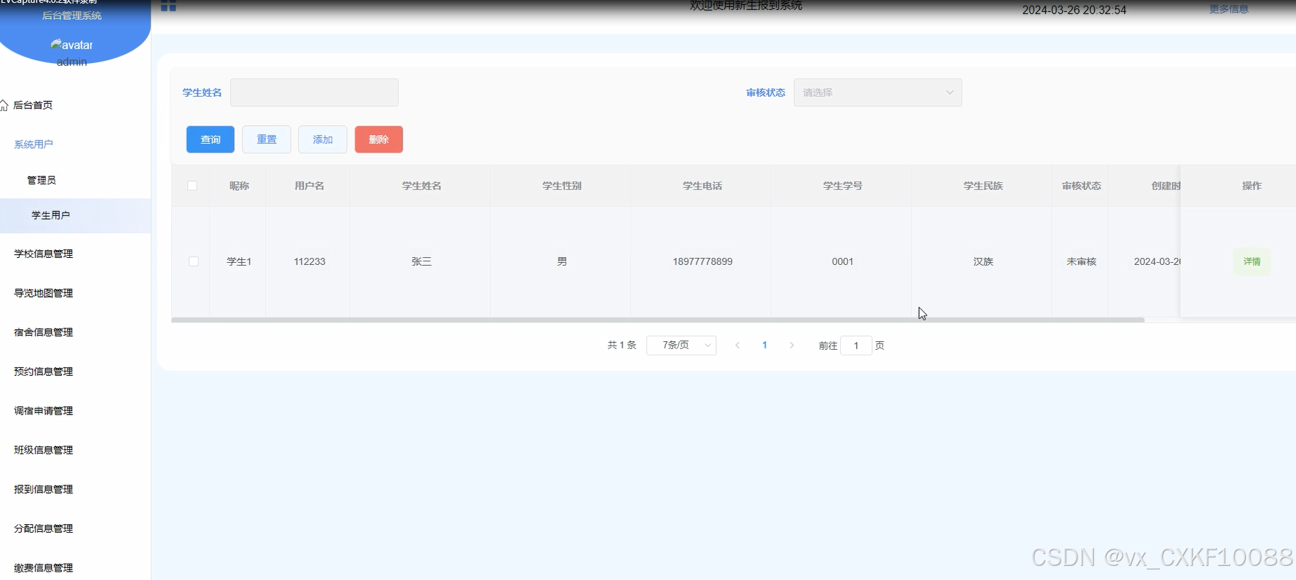This screenshot has height=580, width=1296.
Task: Click the home icon beside 后台首页
Action: 4,105
